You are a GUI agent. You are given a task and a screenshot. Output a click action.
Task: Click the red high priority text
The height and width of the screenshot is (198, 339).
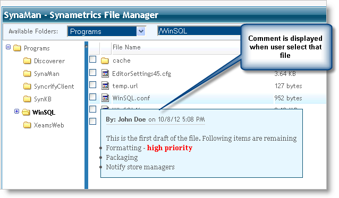point(170,148)
